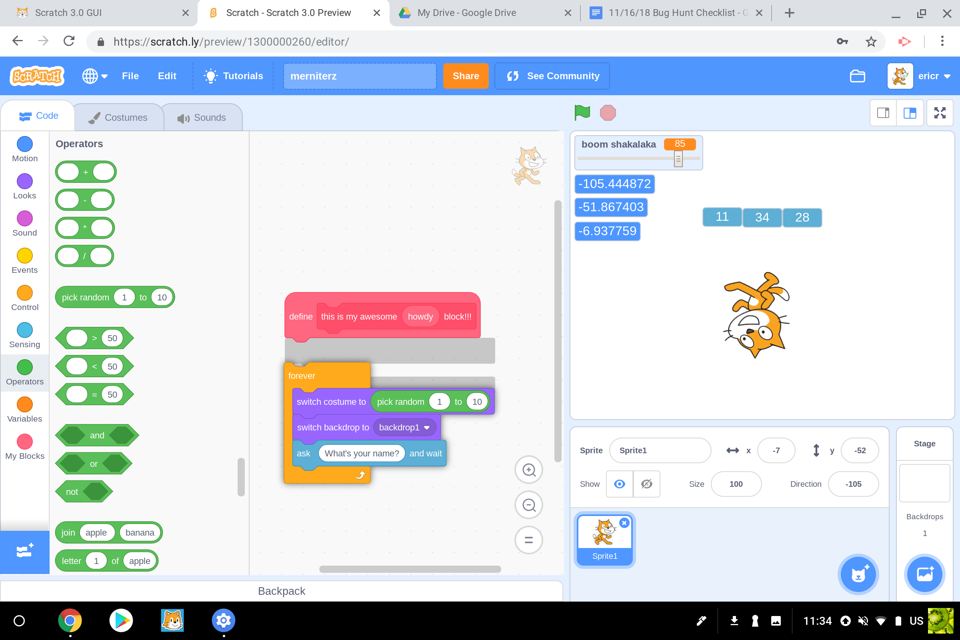Open Chrome from the shelf

pyautogui.click(x=70, y=620)
